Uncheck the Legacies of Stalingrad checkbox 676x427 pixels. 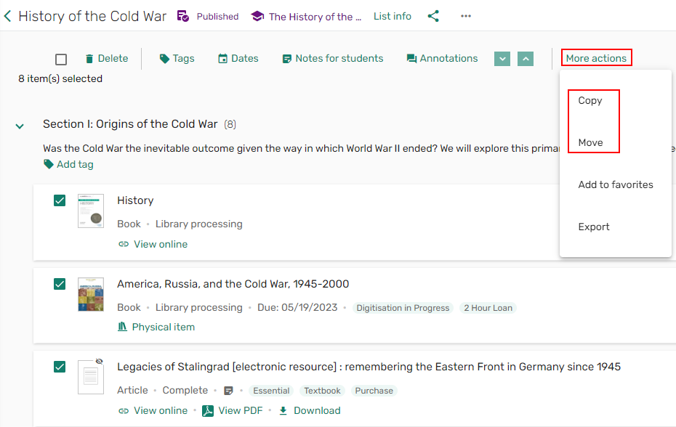pos(60,367)
